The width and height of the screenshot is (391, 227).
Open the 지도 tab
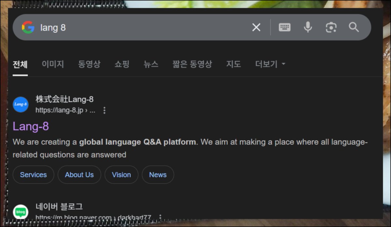click(x=234, y=64)
